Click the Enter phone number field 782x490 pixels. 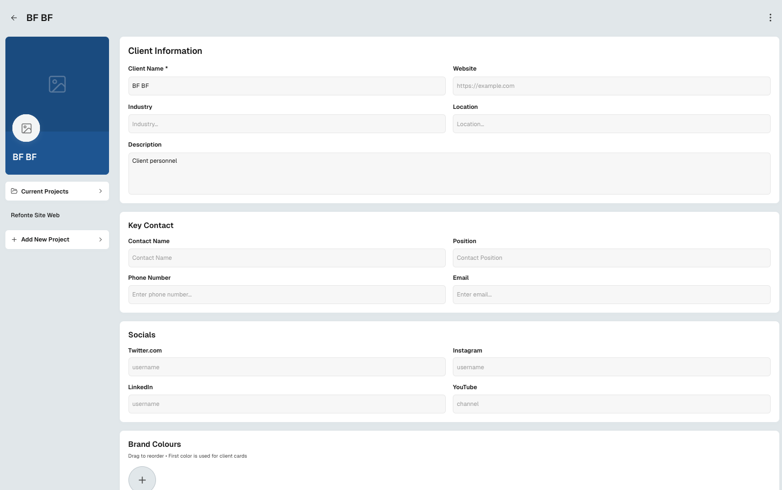coord(287,294)
